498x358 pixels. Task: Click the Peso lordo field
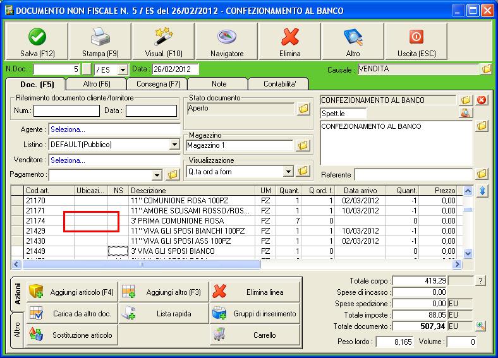click(x=394, y=342)
